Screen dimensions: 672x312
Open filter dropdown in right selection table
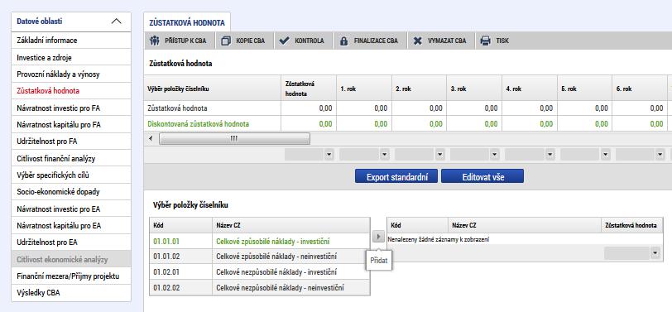point(655,254)
